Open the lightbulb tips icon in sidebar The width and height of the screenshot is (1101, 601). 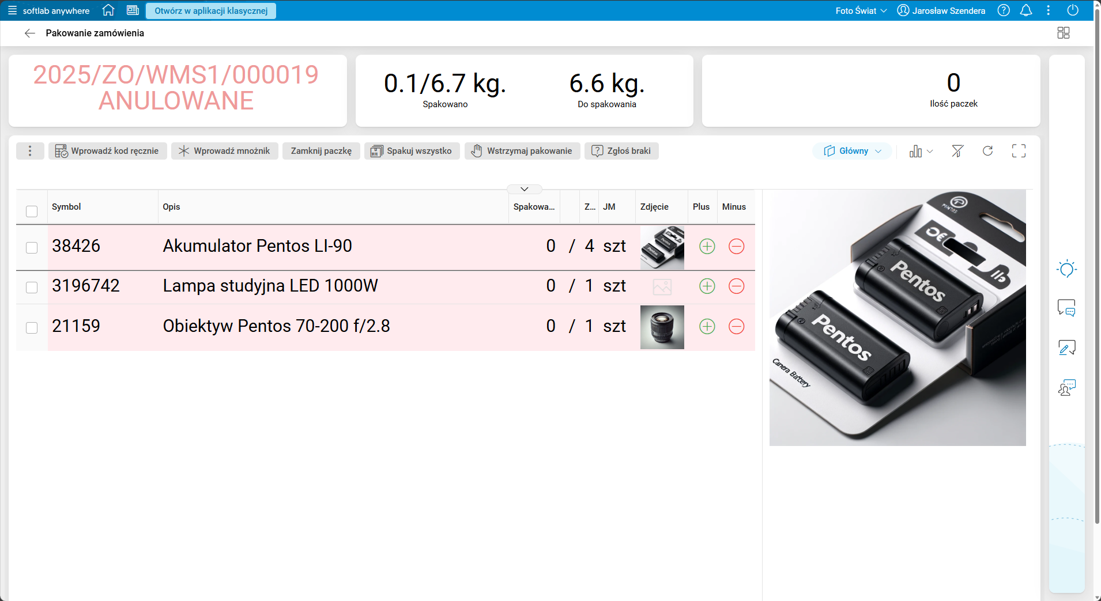1067,269
